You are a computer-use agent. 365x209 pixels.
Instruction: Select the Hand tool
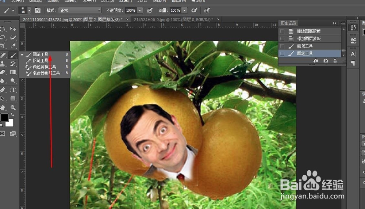3,108
